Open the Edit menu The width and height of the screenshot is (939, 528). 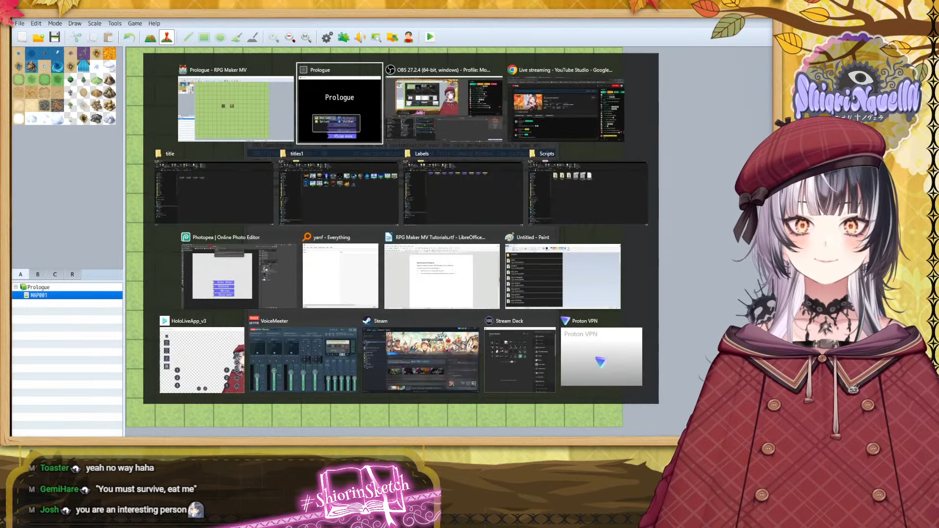36,23
